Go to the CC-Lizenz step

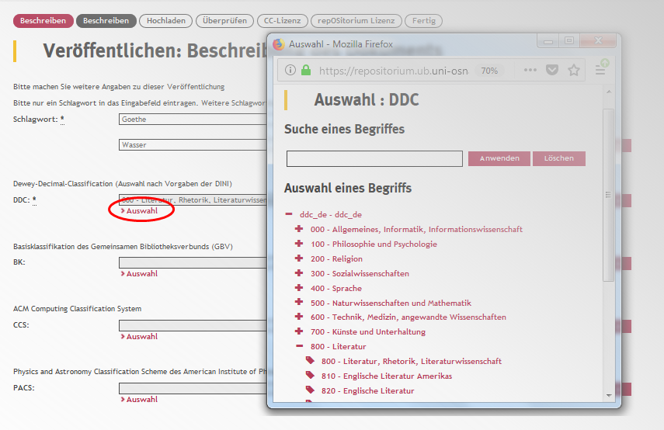point(282,21)
